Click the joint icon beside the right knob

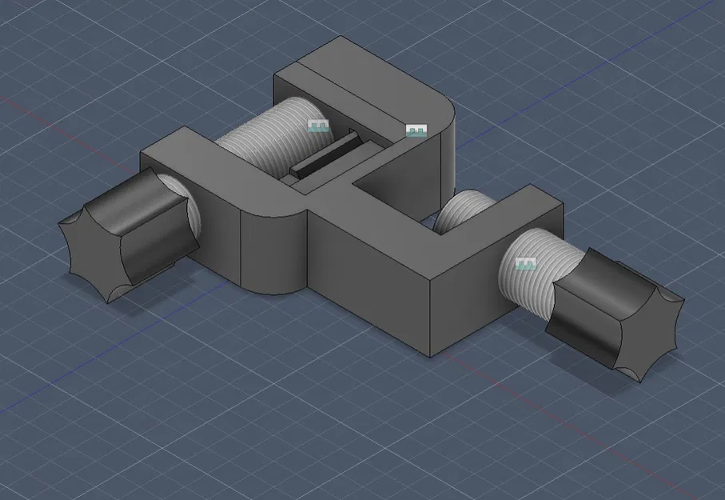click(526, 264)
